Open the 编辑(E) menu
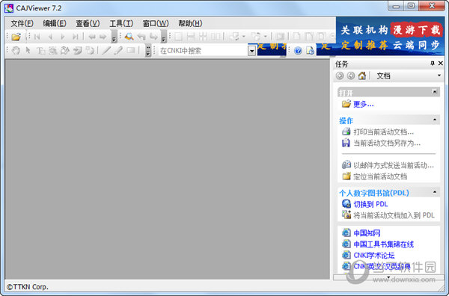The height and width of the screenshot is (296, 449). pos(55,23)
